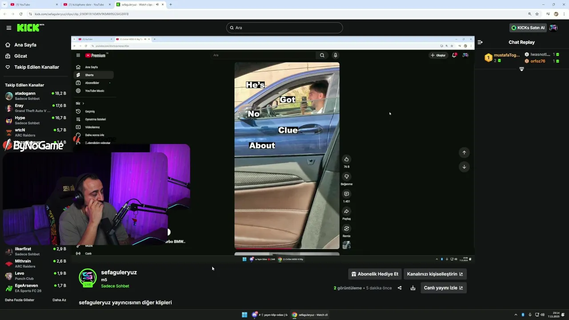Mute audio on the sefaguleryuz tab
The height and width of the screenshot is (320, 569).
click(x=157, y=4)
